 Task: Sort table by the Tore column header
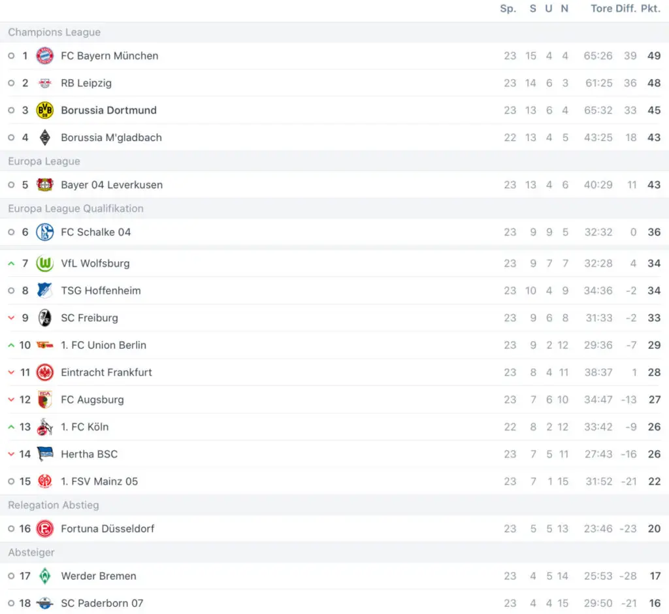601,8
